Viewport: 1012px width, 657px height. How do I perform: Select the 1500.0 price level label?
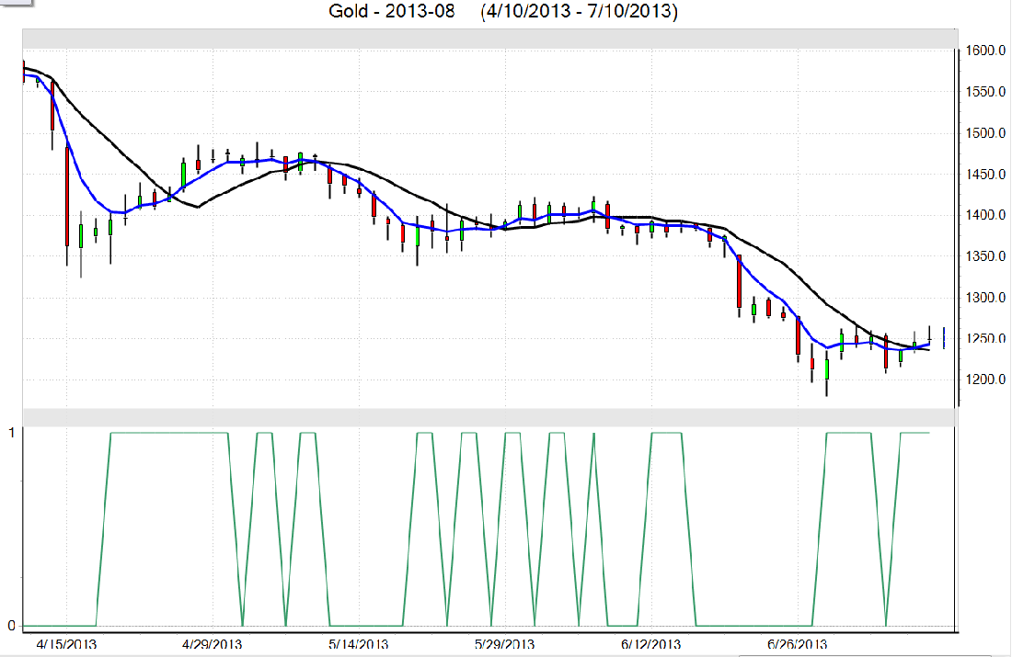[983, 133]
